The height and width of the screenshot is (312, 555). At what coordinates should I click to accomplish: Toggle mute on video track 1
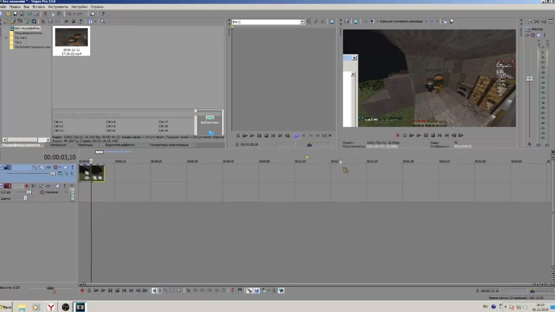click(65, 167)
